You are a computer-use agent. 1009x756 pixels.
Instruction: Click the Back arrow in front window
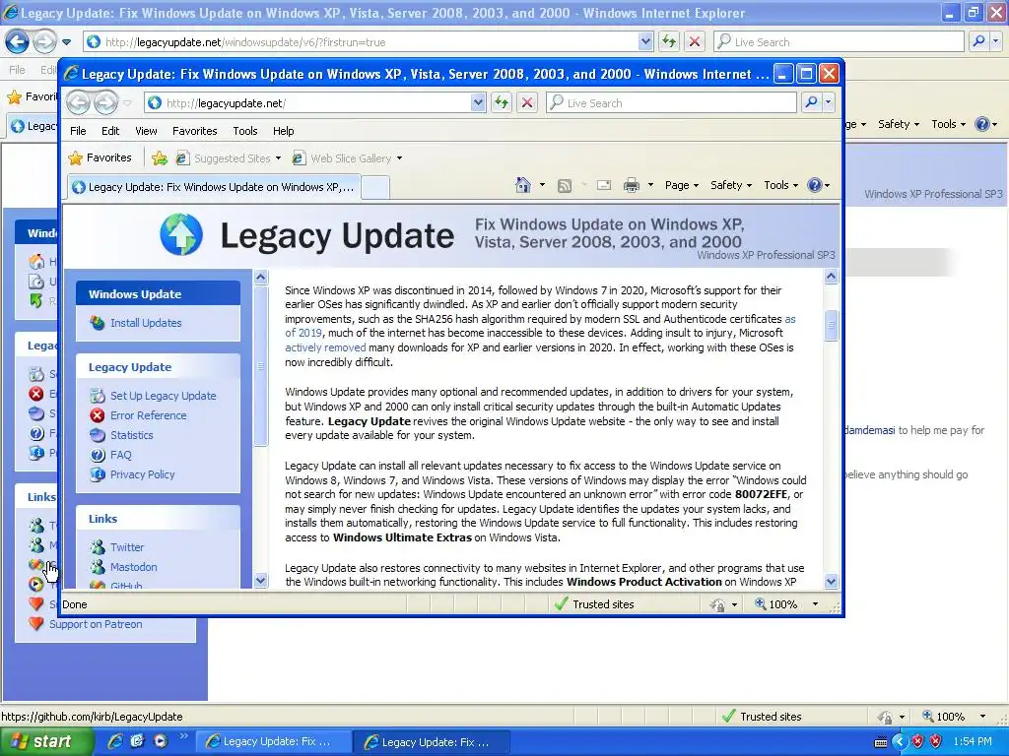79,102
